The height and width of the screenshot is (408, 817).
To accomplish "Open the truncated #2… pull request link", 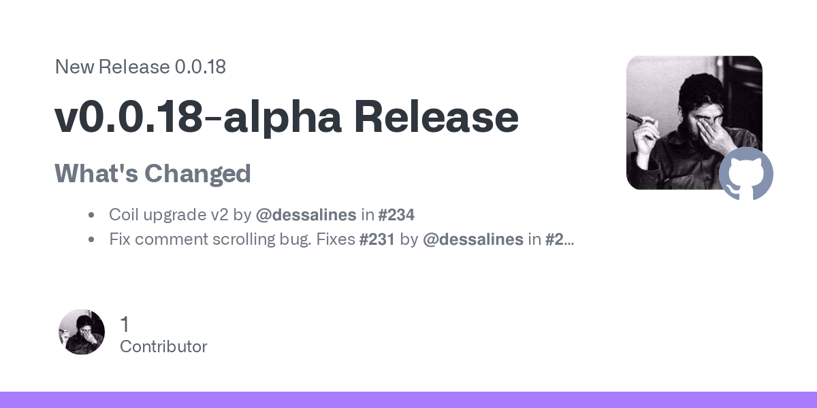I will click(560, 239).
